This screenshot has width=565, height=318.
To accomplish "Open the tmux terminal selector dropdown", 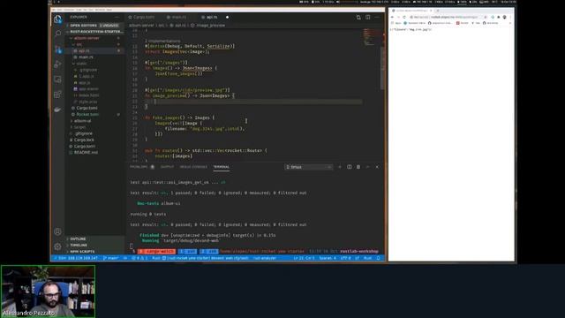I will 308,167.
